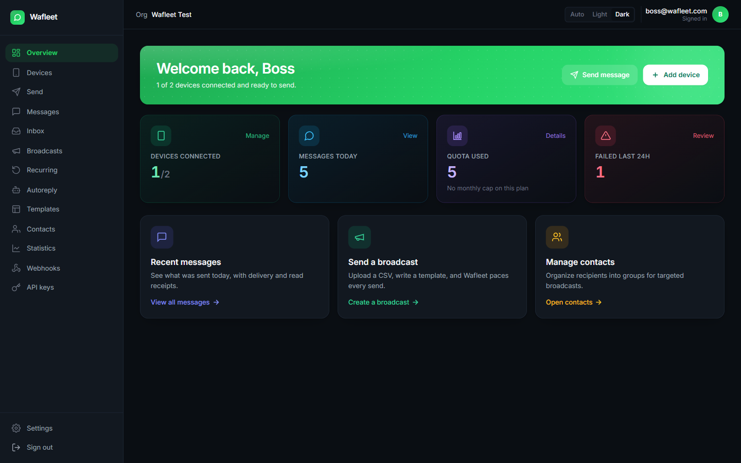
Task: Click the green B user avatar
Action: (720, 14)
